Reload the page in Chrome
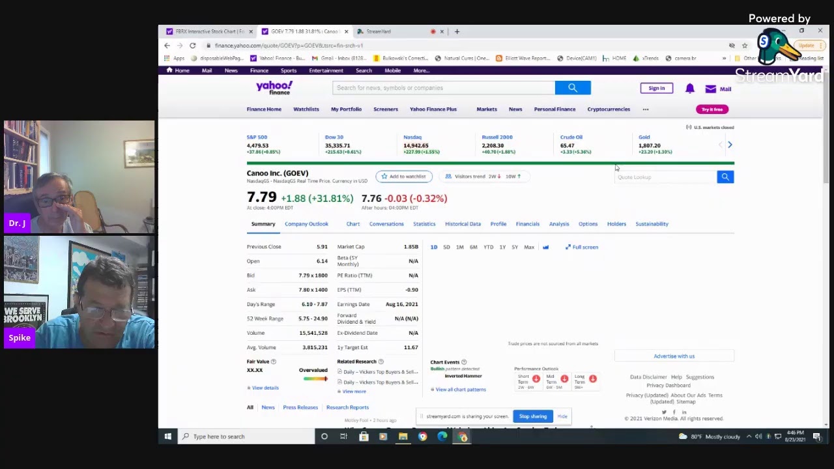The width and height of the screenshot is (834, 469). tap(192, 46)
